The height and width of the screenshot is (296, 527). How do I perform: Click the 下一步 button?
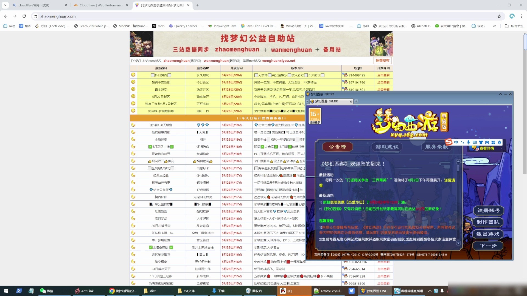488,246
